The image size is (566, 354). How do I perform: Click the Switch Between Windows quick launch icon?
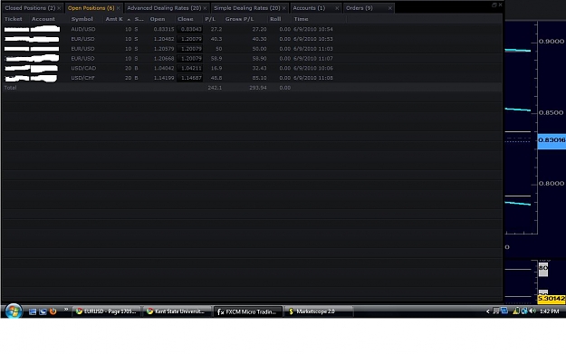[x=43, y=311]
